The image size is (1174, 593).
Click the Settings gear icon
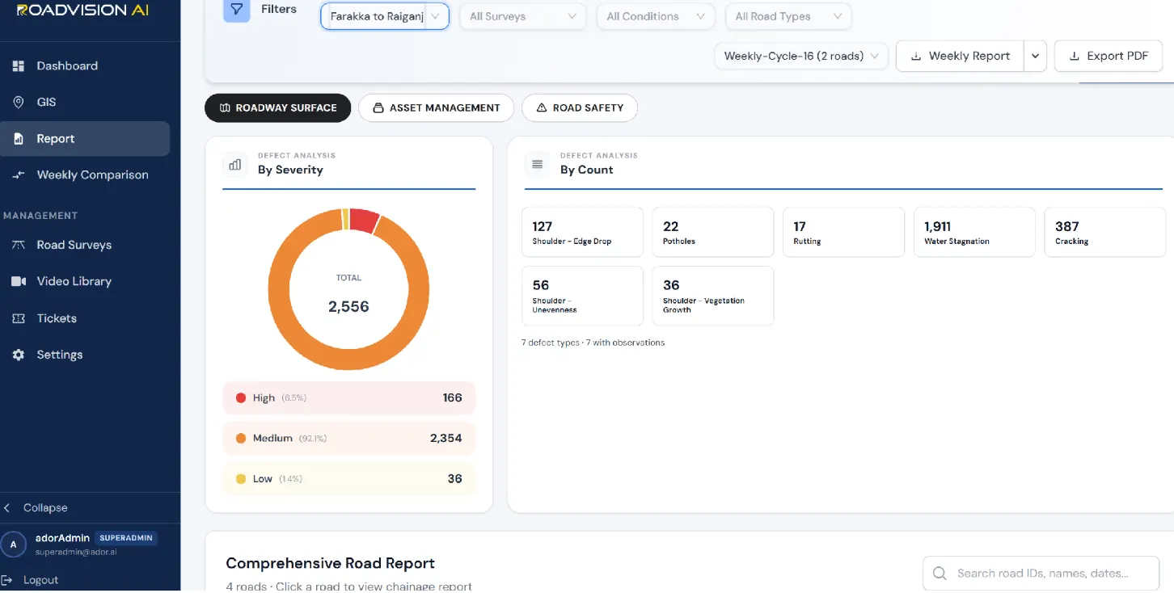[x=19, y=355]
